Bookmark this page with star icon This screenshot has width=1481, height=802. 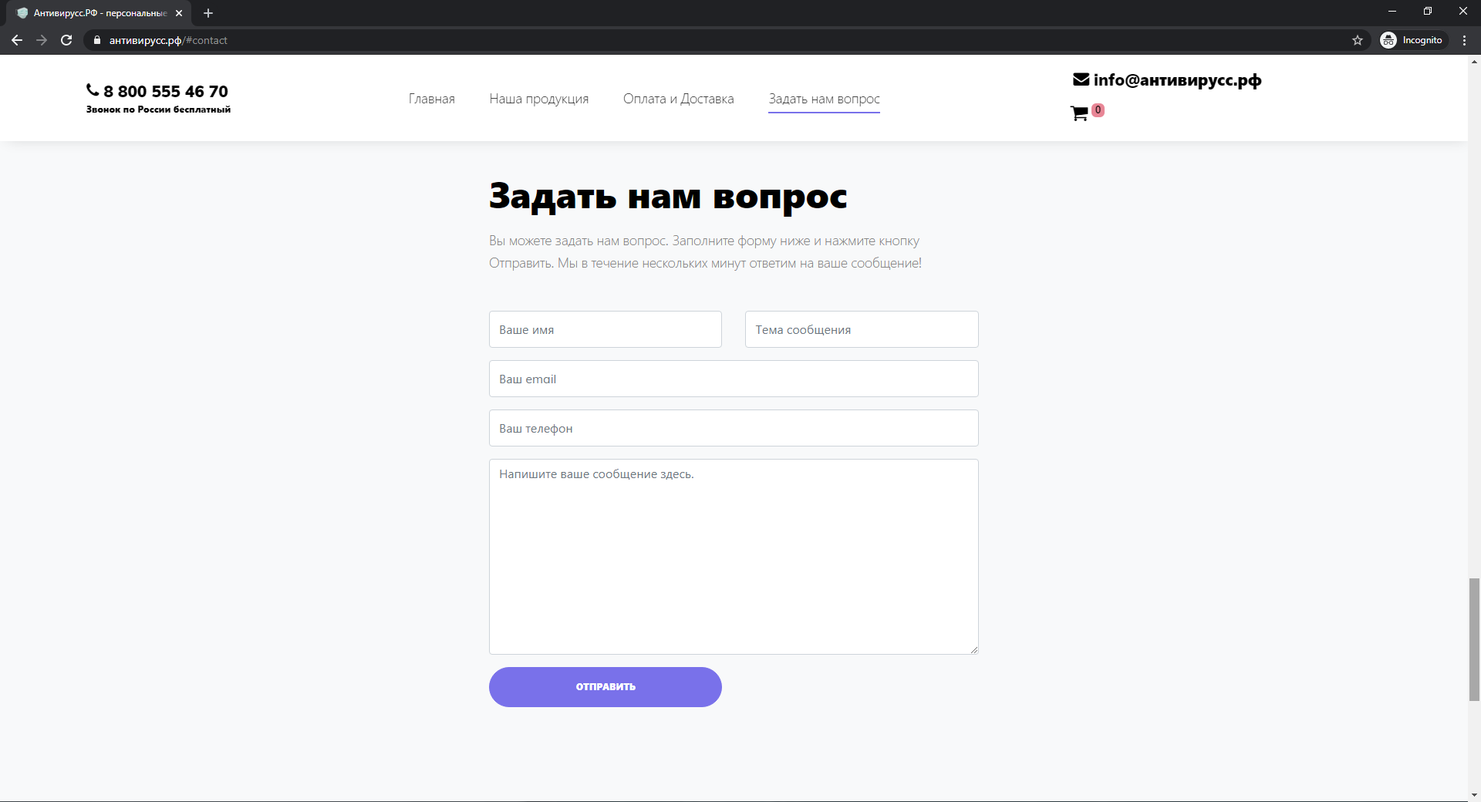(1358, 40)
